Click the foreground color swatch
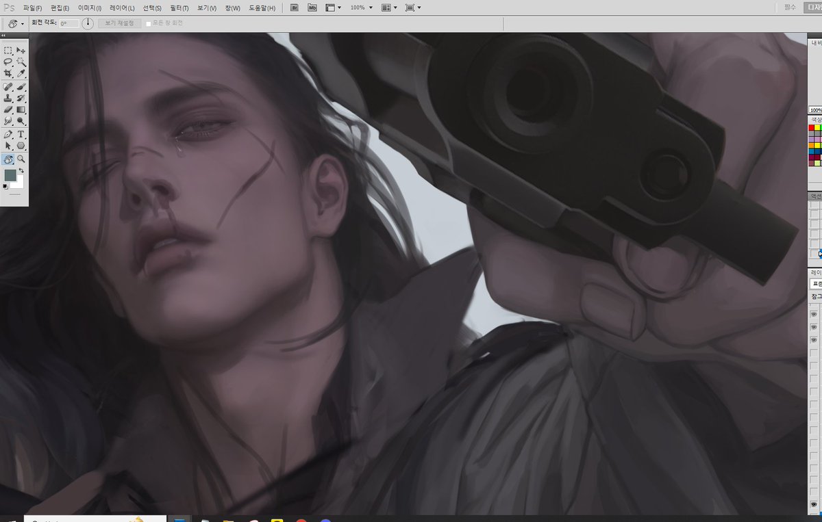The width and height of the screenshot is (822, 522). [x=10, y=176]
